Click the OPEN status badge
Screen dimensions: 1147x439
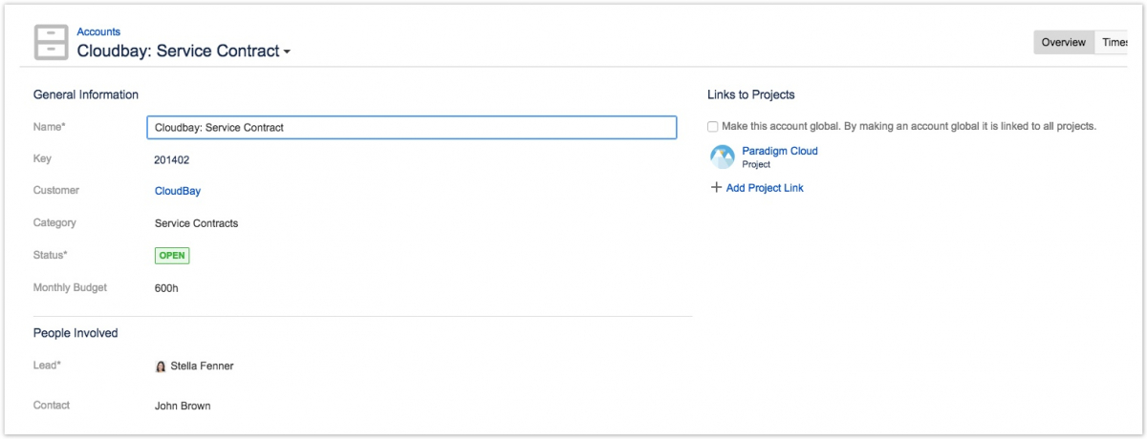pyautogui.click(x=172, y=256)
